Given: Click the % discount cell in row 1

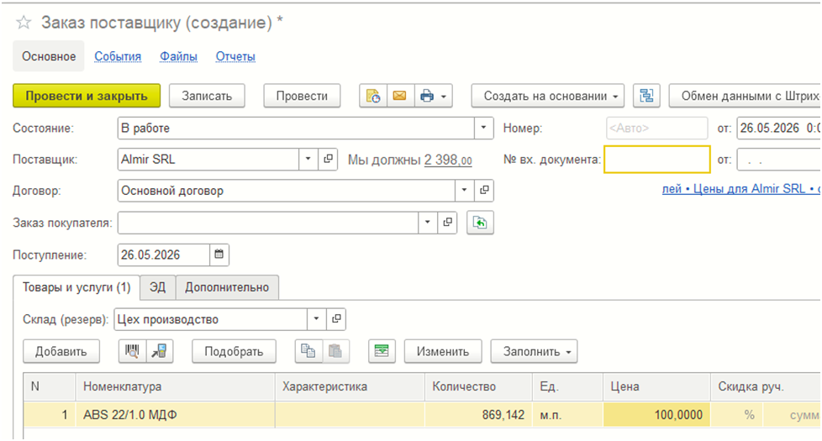Looking at the screenshot, I should tap(737, 415).
